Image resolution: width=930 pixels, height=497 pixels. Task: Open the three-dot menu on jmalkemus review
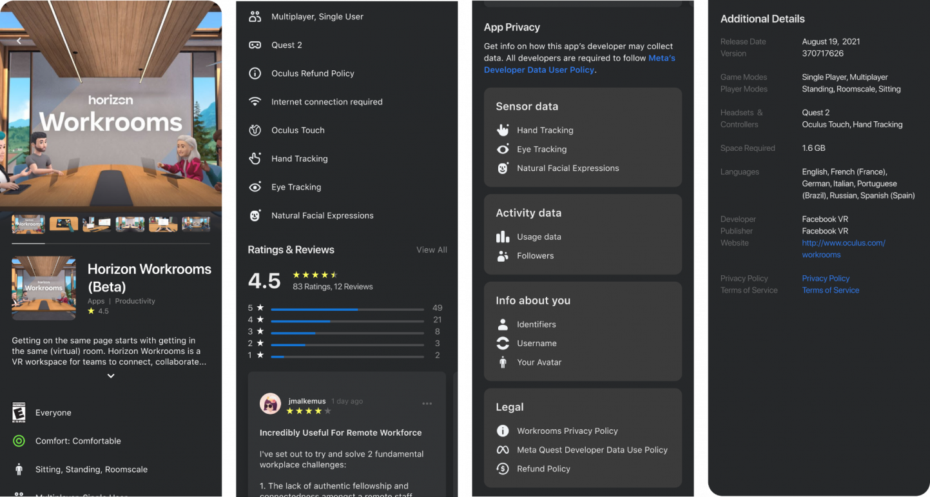tap(427, 404)
